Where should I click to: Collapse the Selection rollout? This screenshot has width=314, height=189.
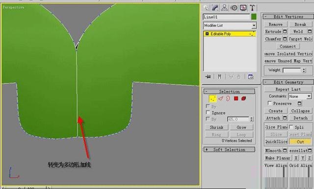pos(229,92)
